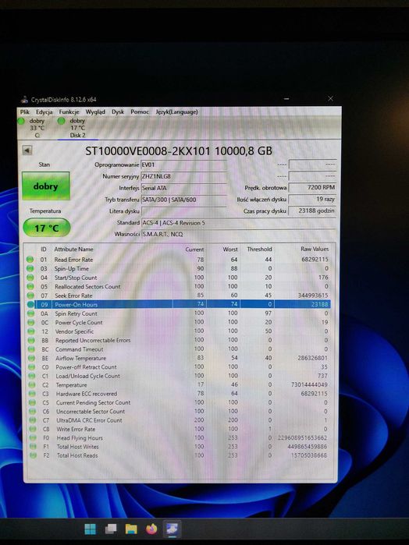Open the Windows Start button on taskbar
The height and width of the screenshot is (545, 409).
pyautogui.click(x=91, y=529)
